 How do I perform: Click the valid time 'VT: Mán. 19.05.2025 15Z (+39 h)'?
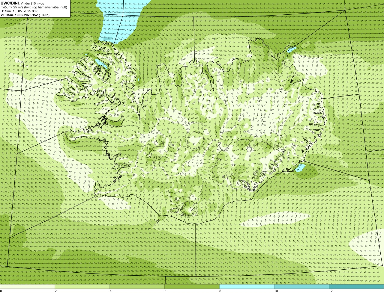tap(25, 15)
